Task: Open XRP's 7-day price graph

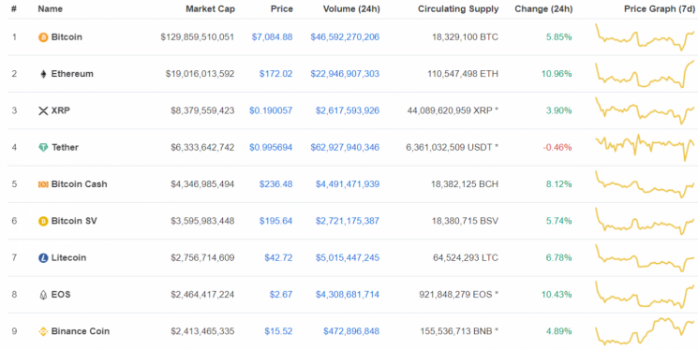Action: tap(645, 110)
